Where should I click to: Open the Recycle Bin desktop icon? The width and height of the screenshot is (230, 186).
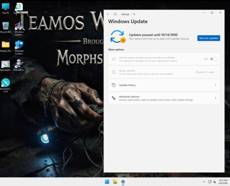click(x=6, y=27)
